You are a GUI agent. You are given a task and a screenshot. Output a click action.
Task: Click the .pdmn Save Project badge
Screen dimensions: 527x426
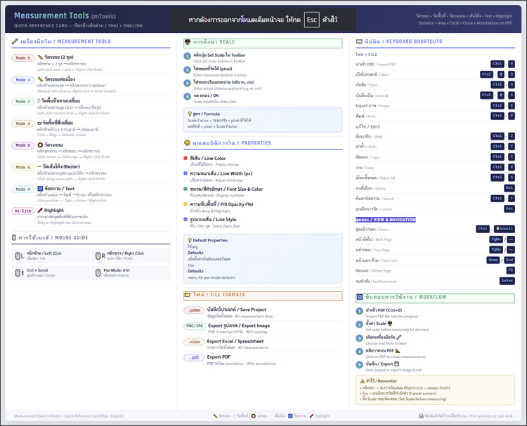(x=194, y=310)
